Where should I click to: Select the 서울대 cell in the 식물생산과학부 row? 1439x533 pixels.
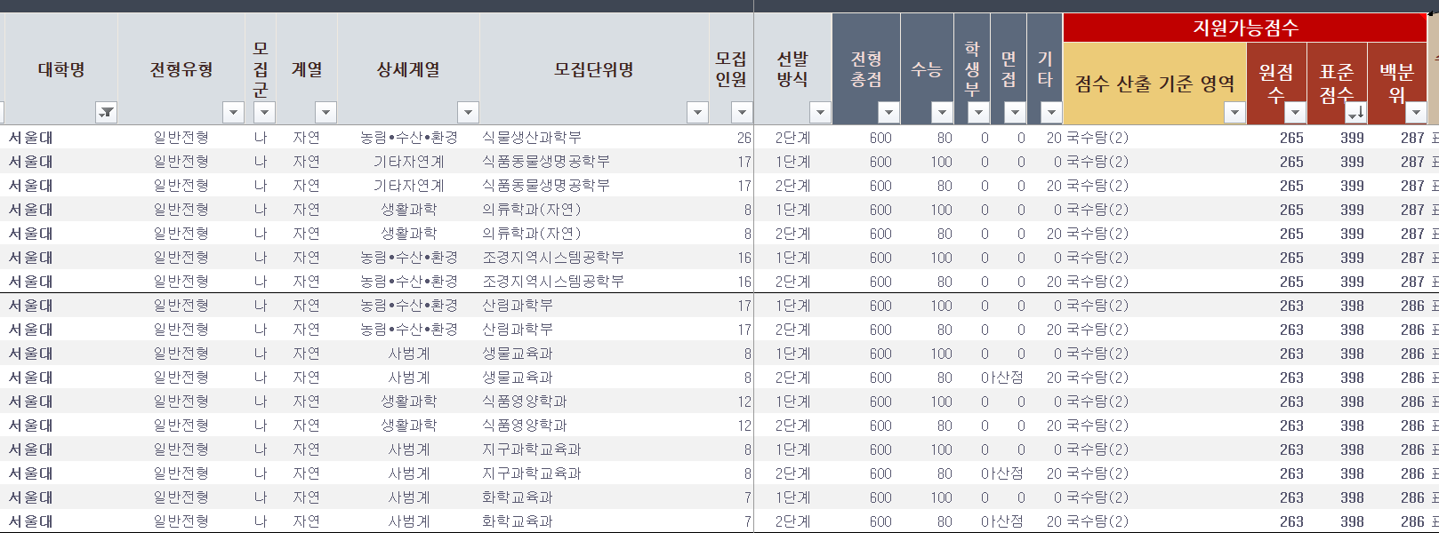point(61,138)
